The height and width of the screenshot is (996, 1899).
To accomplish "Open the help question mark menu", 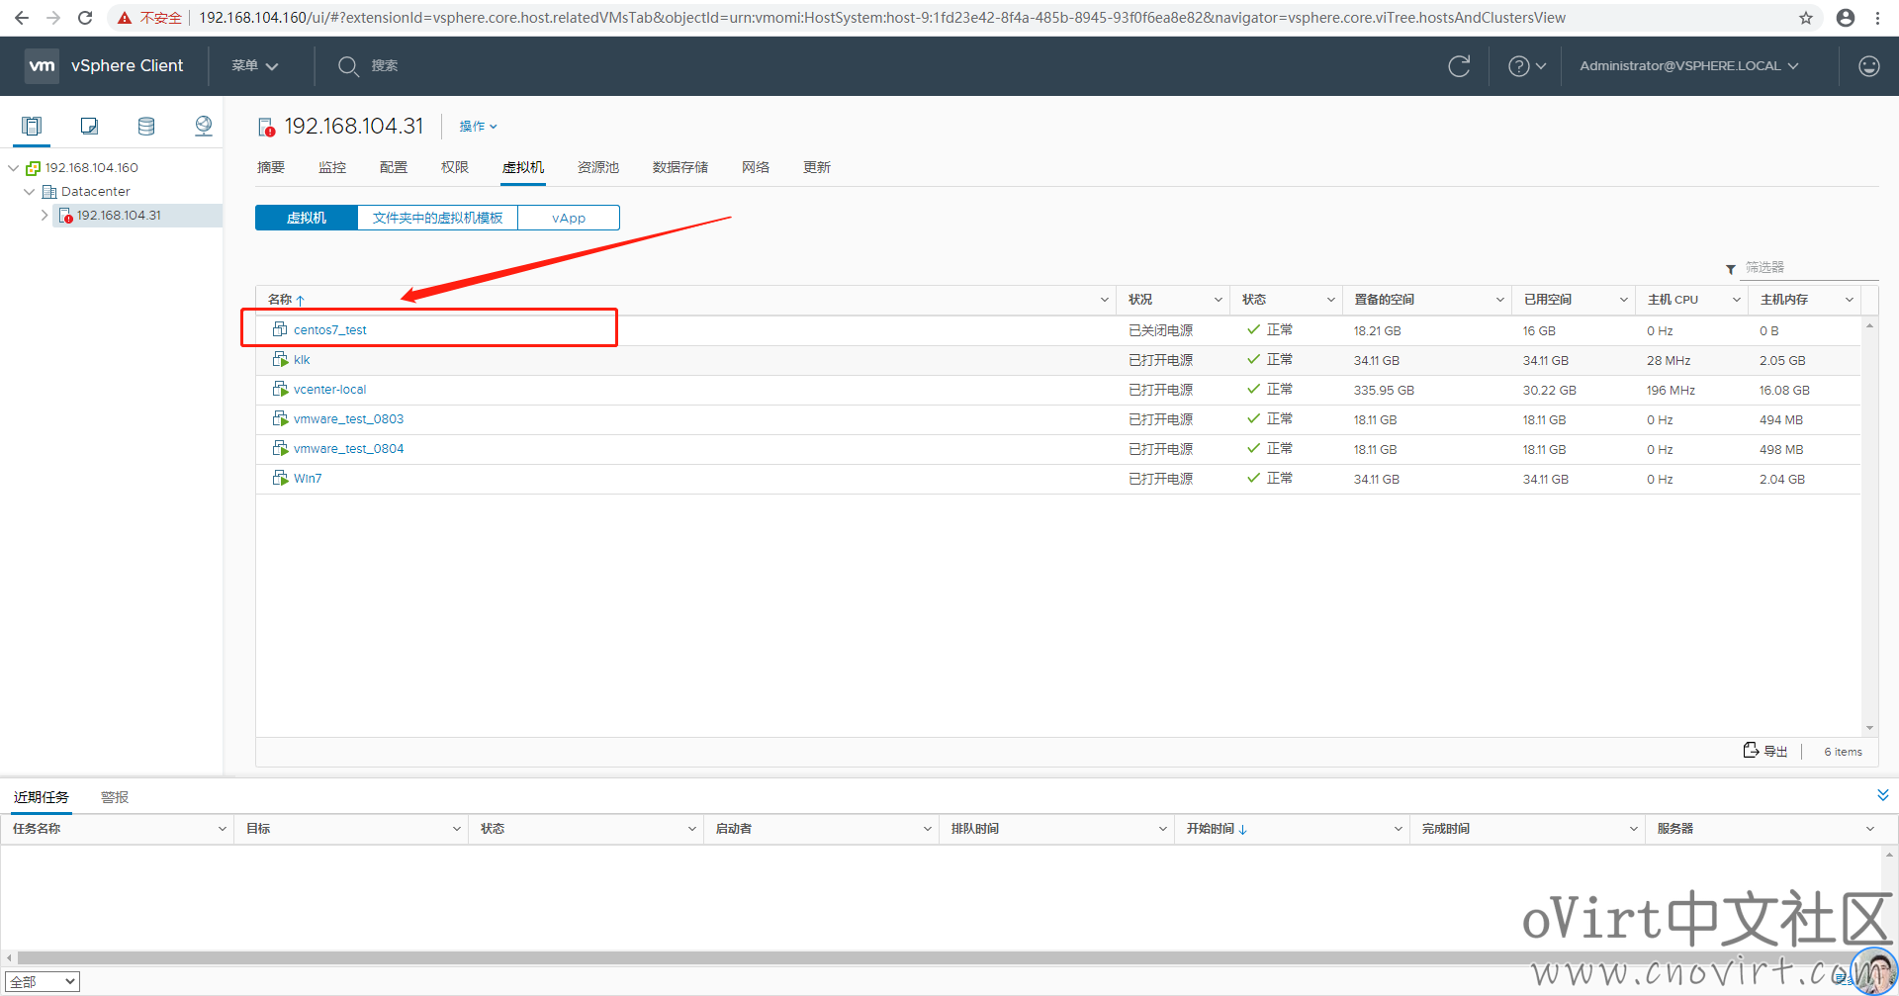I will point(1526,66).
